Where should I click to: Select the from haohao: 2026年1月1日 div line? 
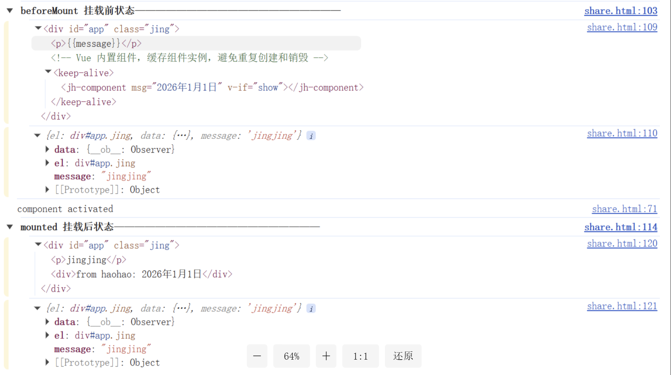click(x=141, y=274)
